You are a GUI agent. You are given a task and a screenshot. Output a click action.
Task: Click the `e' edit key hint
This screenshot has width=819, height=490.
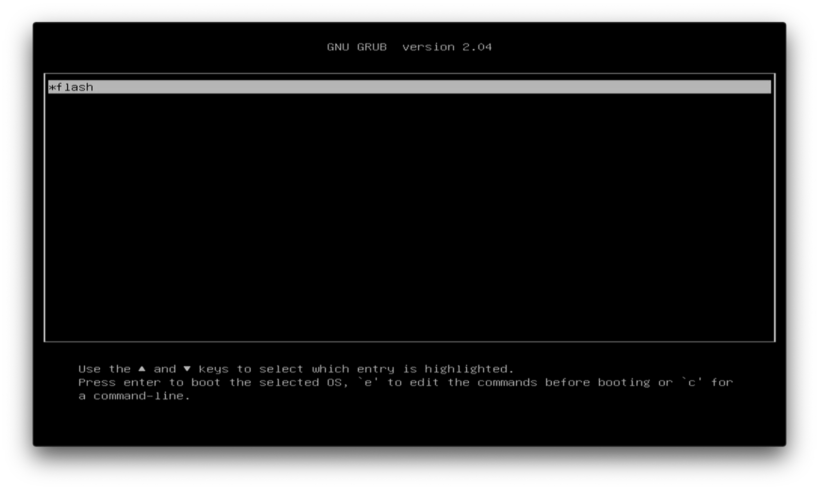[368, 382]
